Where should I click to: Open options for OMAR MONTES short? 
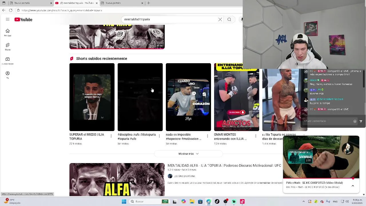pos(256,136)
